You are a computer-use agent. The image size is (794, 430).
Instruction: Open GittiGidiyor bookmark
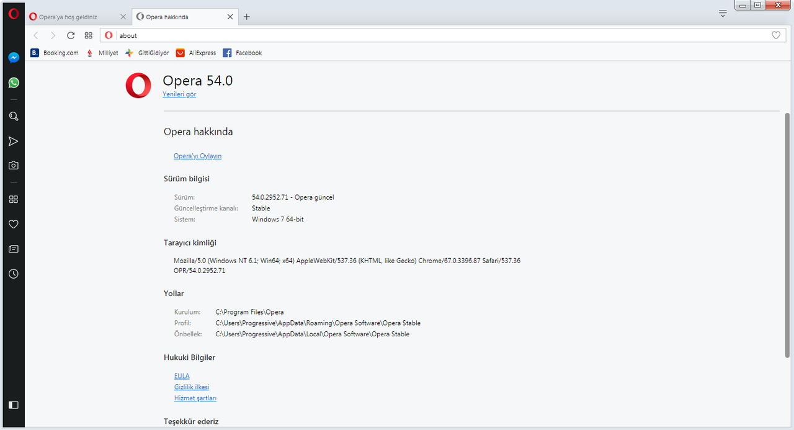(147, 53)
